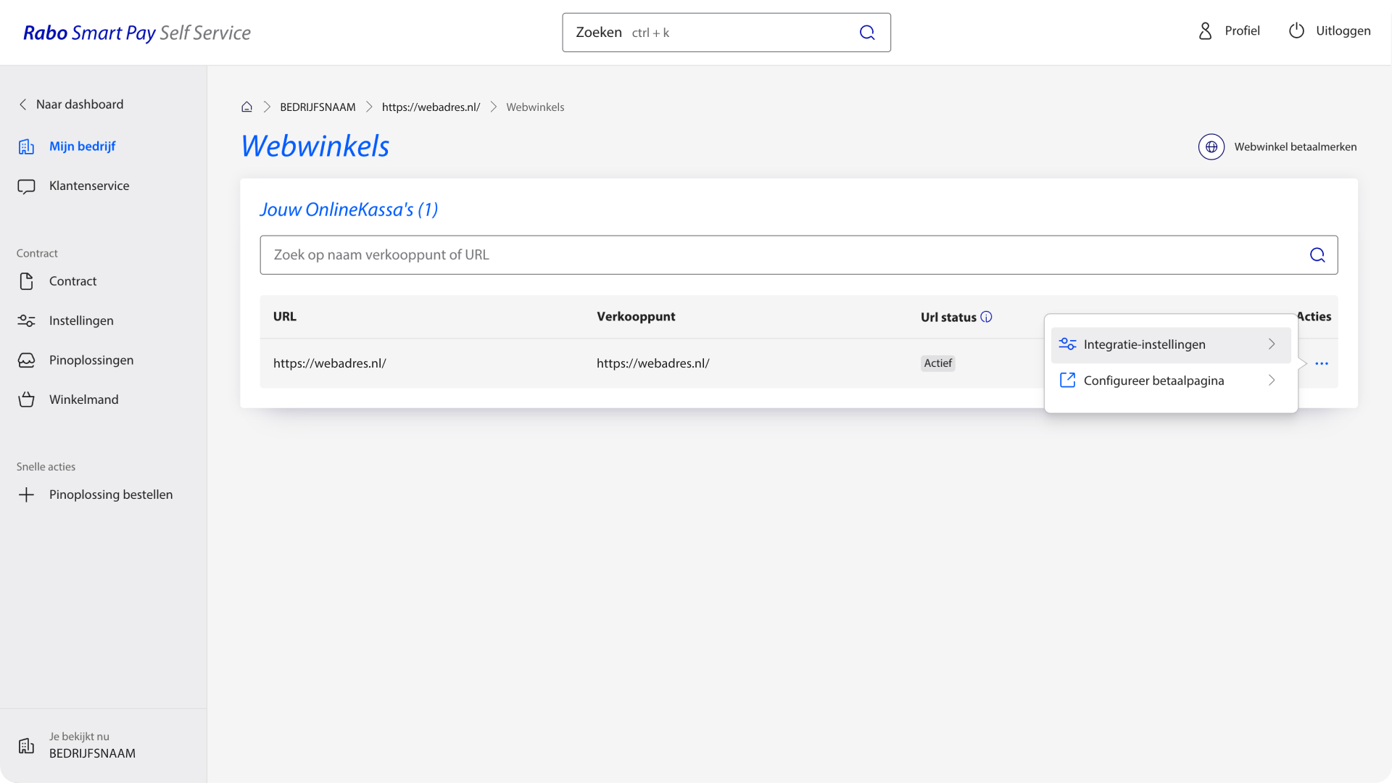Screen dimensions: 1392x783
Task: Open Contract via the document icon
Action: (26, 281)
